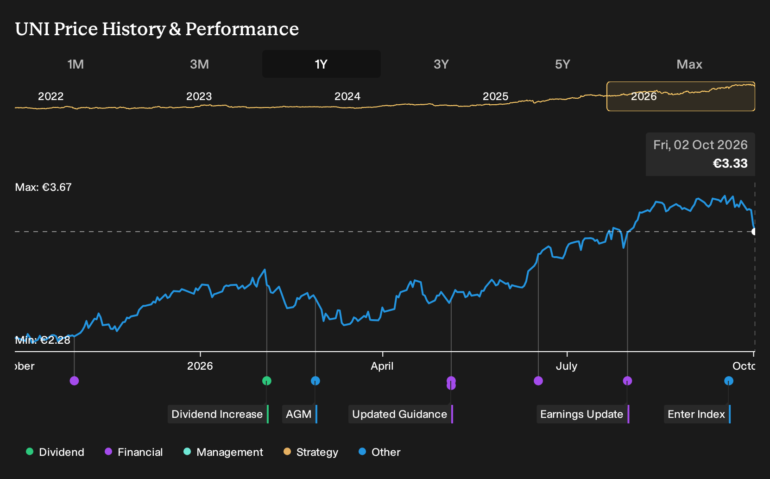Click the €3.33 tooltip price
The image size is (770, 479).
[730, 164]
